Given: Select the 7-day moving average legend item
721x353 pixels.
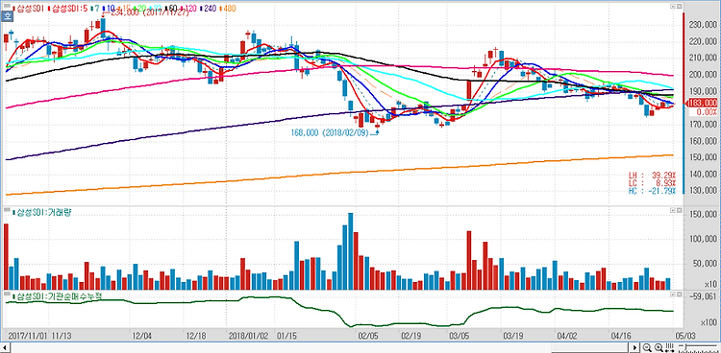Looking at the screenshot, I should (95, 9).
